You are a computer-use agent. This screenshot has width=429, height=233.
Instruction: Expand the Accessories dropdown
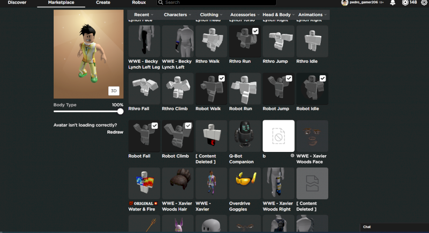point(243,14)
